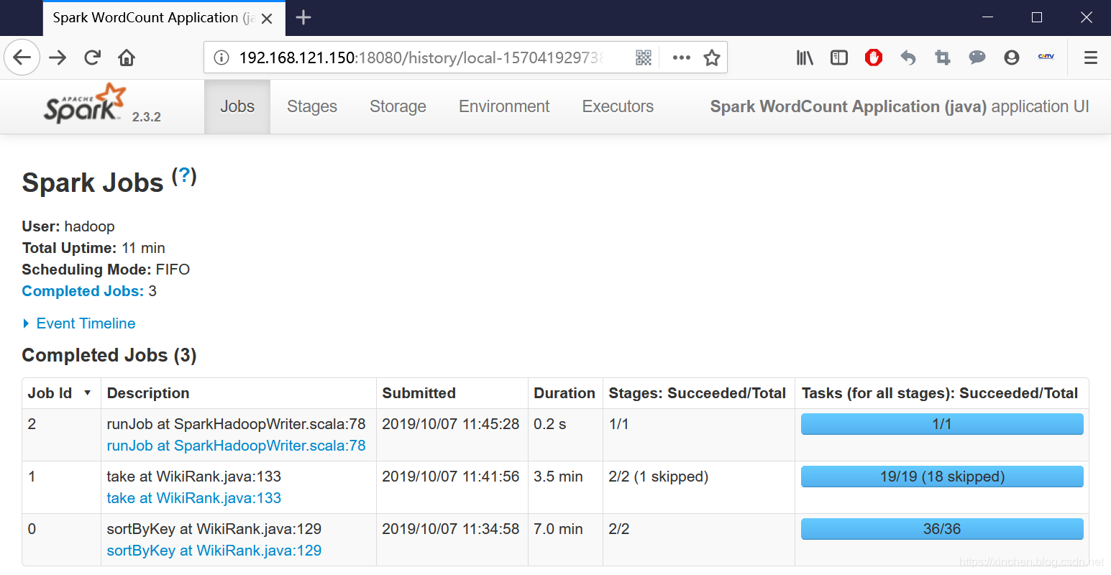Sort table by Job Id column

(x=60, y=393)
